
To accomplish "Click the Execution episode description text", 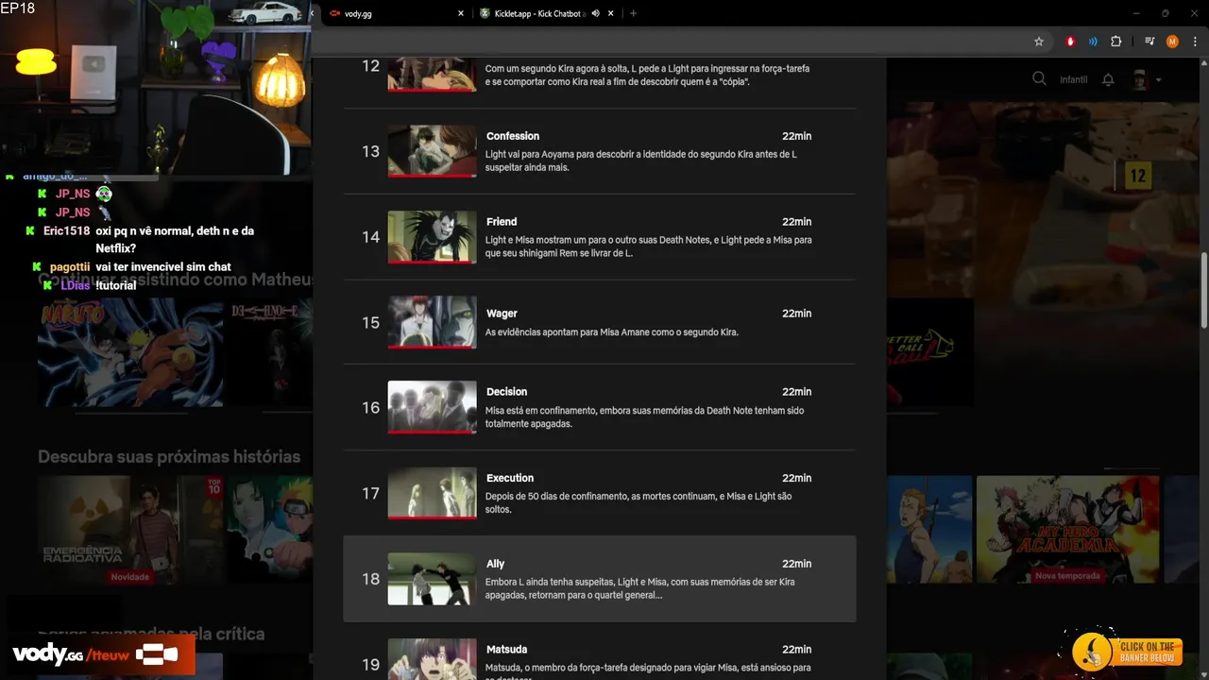I will click(x=639, y=503).
